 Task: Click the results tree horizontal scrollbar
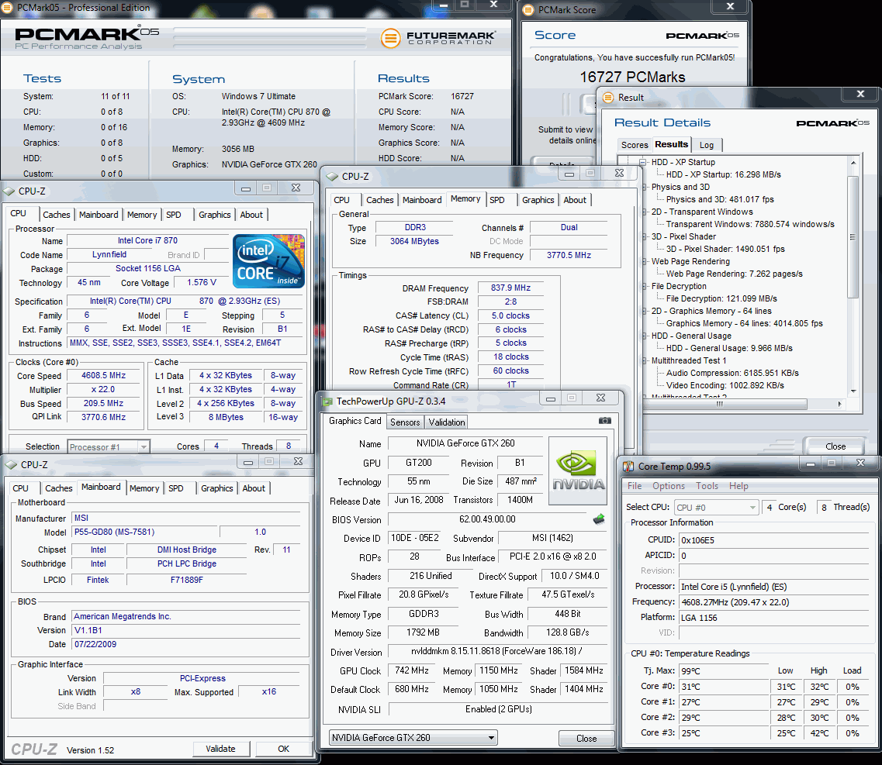tap(725, 404)
